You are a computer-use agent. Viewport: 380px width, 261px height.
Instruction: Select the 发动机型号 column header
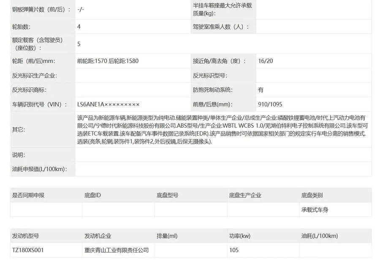pos(25,236)
